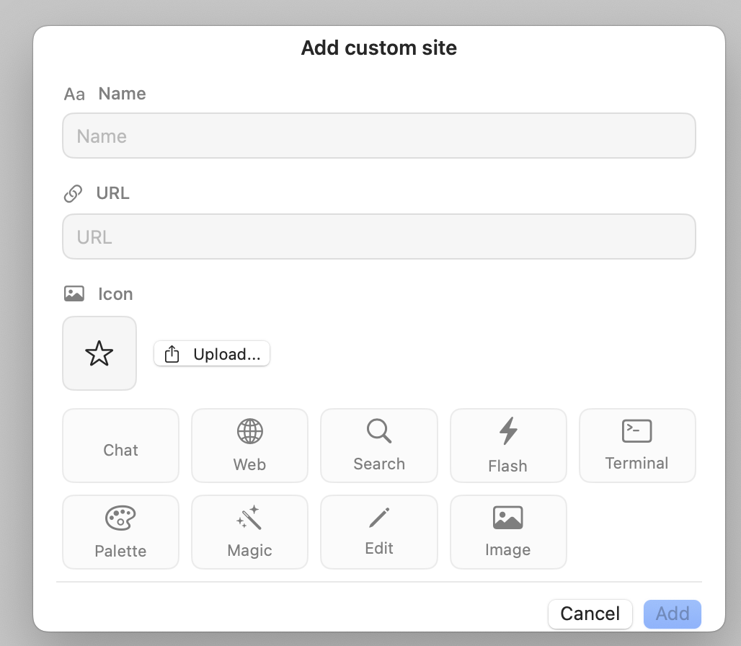Viewport: 741px width, 646px height.
Task: Click the "Icon" section label text
Action: pos(115,294)
